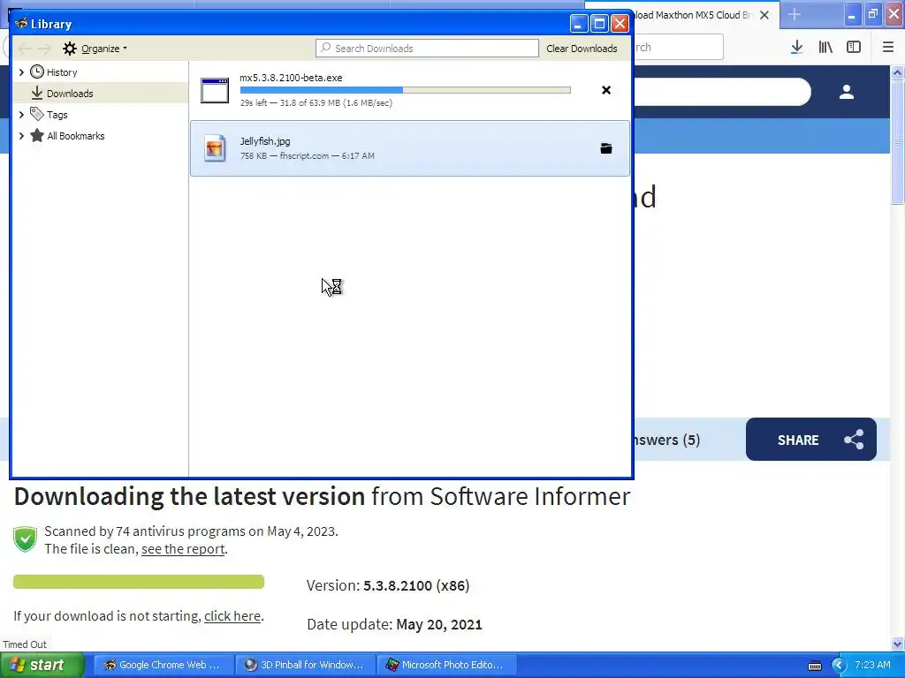Click the Jellyfish.jpg thumbnail icon
905x678 pixels.
click(x=215, y=148)
